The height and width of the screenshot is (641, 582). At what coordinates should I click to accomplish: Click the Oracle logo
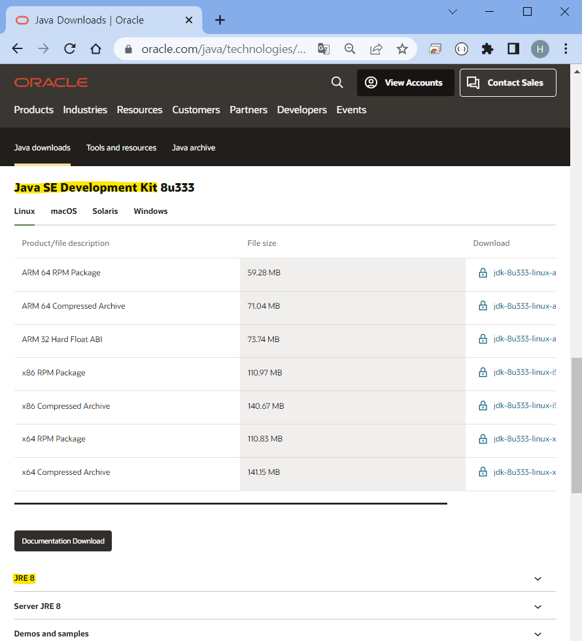point(51,82)
